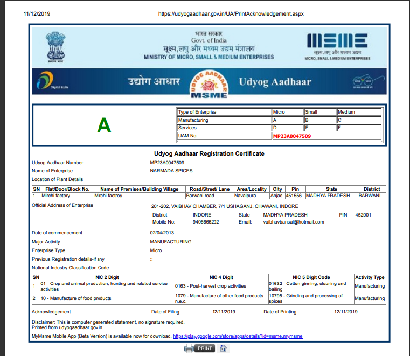Click the red UAM number MP23A0047509
The image size is (410, 356).
[x=291, y=136]
